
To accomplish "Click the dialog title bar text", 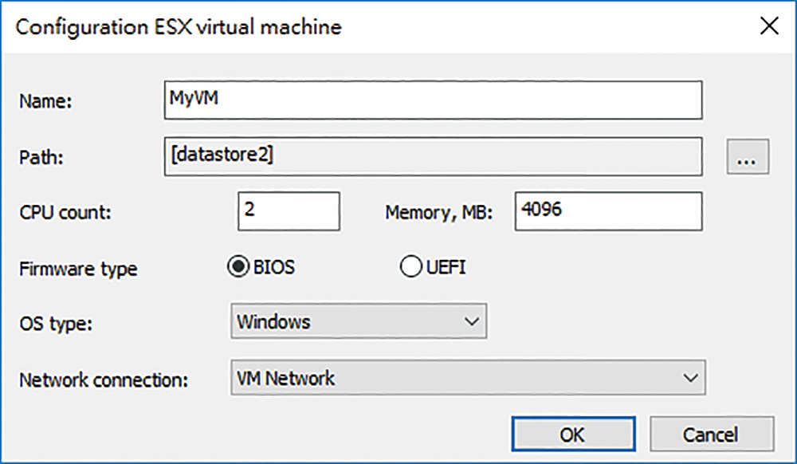I will click(x=179, y=27).
